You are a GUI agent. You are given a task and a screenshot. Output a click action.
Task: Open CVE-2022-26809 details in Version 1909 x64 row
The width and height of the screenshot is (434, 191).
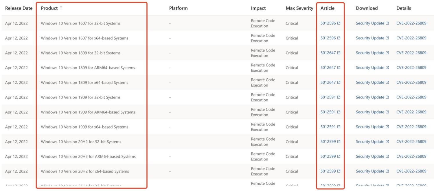pyautogui.click(x=411, y=127)
